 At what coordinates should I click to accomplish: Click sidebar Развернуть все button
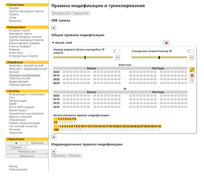point(27,151)
